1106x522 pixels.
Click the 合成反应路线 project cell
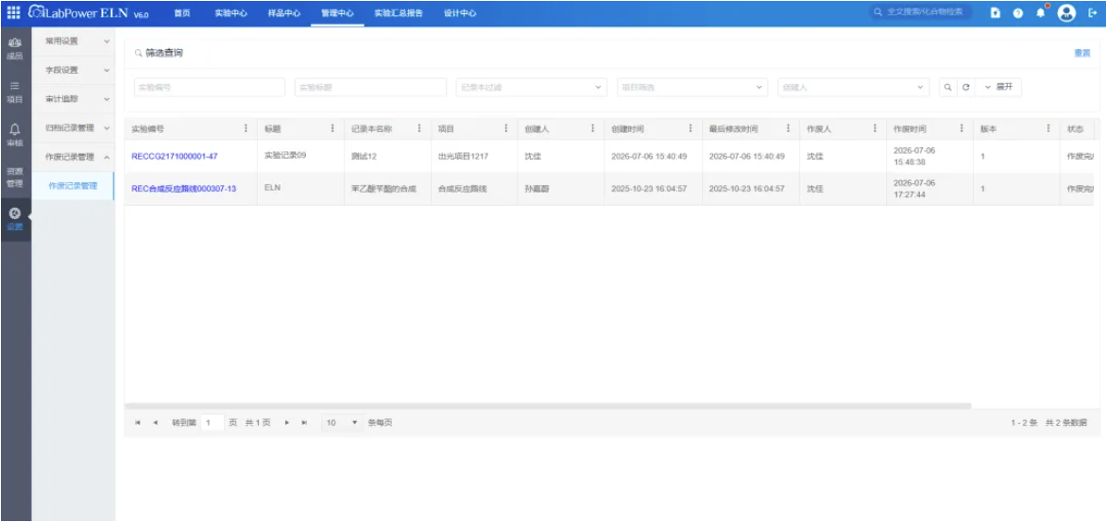tap(462, 189)
